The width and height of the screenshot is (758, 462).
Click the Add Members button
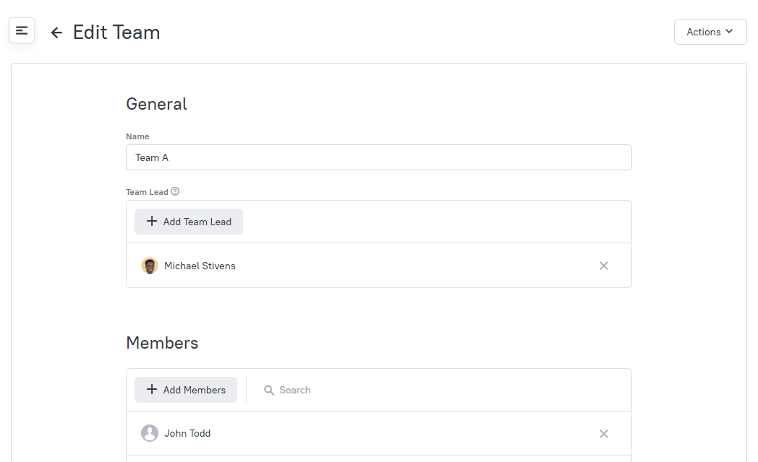[x=186, y=390]
